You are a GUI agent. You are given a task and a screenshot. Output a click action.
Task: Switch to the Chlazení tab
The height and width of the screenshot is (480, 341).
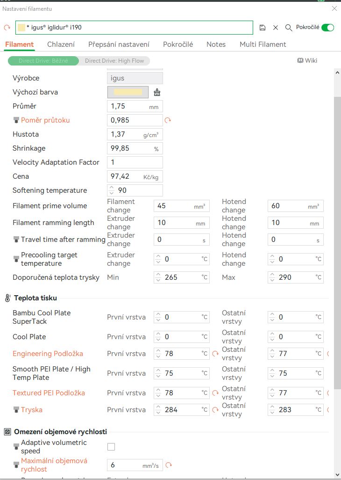pyautogui.click(x=61, y=44)
